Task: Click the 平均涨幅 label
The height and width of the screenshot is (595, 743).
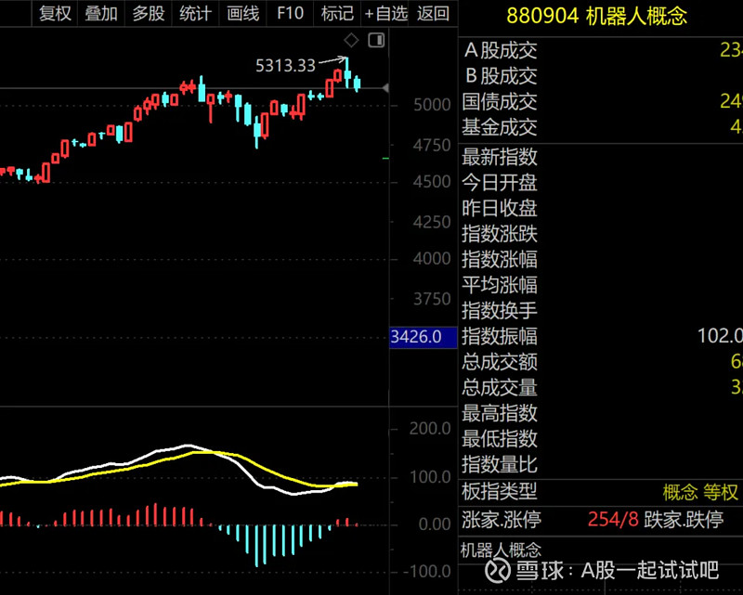Action: (x=500, y=285)
